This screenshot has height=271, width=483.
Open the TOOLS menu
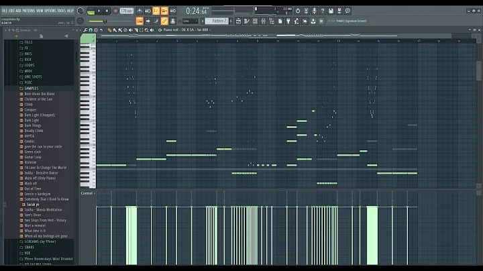tap(62, 11)
